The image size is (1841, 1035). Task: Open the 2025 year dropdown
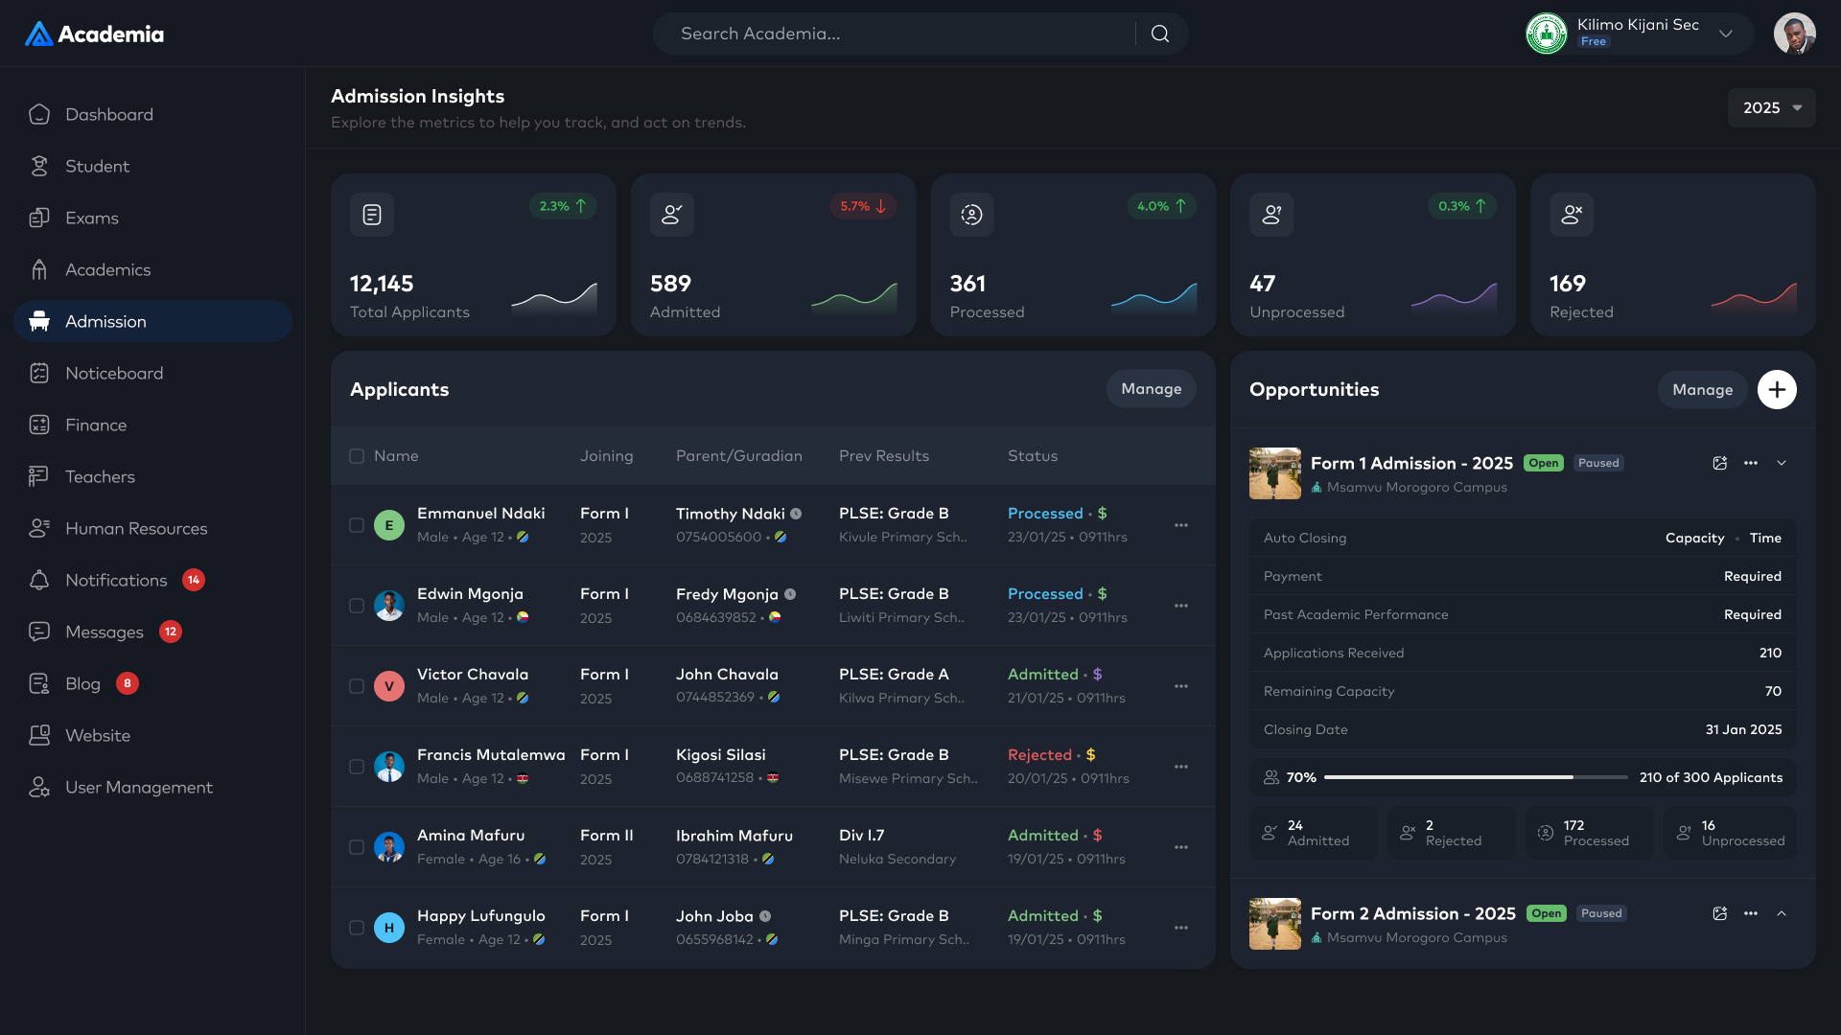pos(1771,108)
